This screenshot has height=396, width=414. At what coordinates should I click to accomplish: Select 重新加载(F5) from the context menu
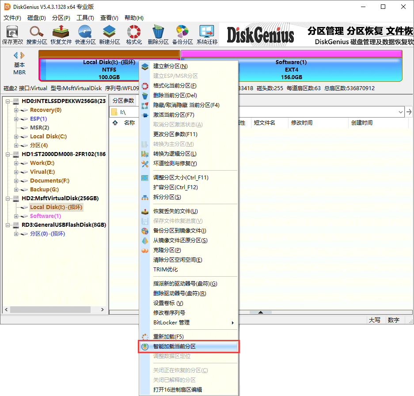[x=189, y=337]
